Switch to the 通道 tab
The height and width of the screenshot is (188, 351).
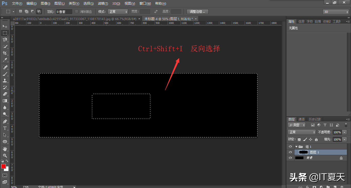click(x=301, y=119)
